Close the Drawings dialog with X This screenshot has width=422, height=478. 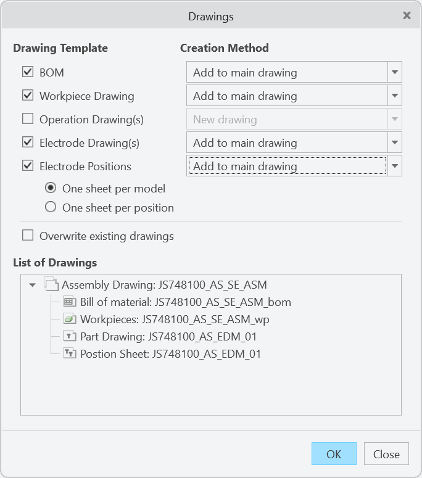[x=407, y=16]
